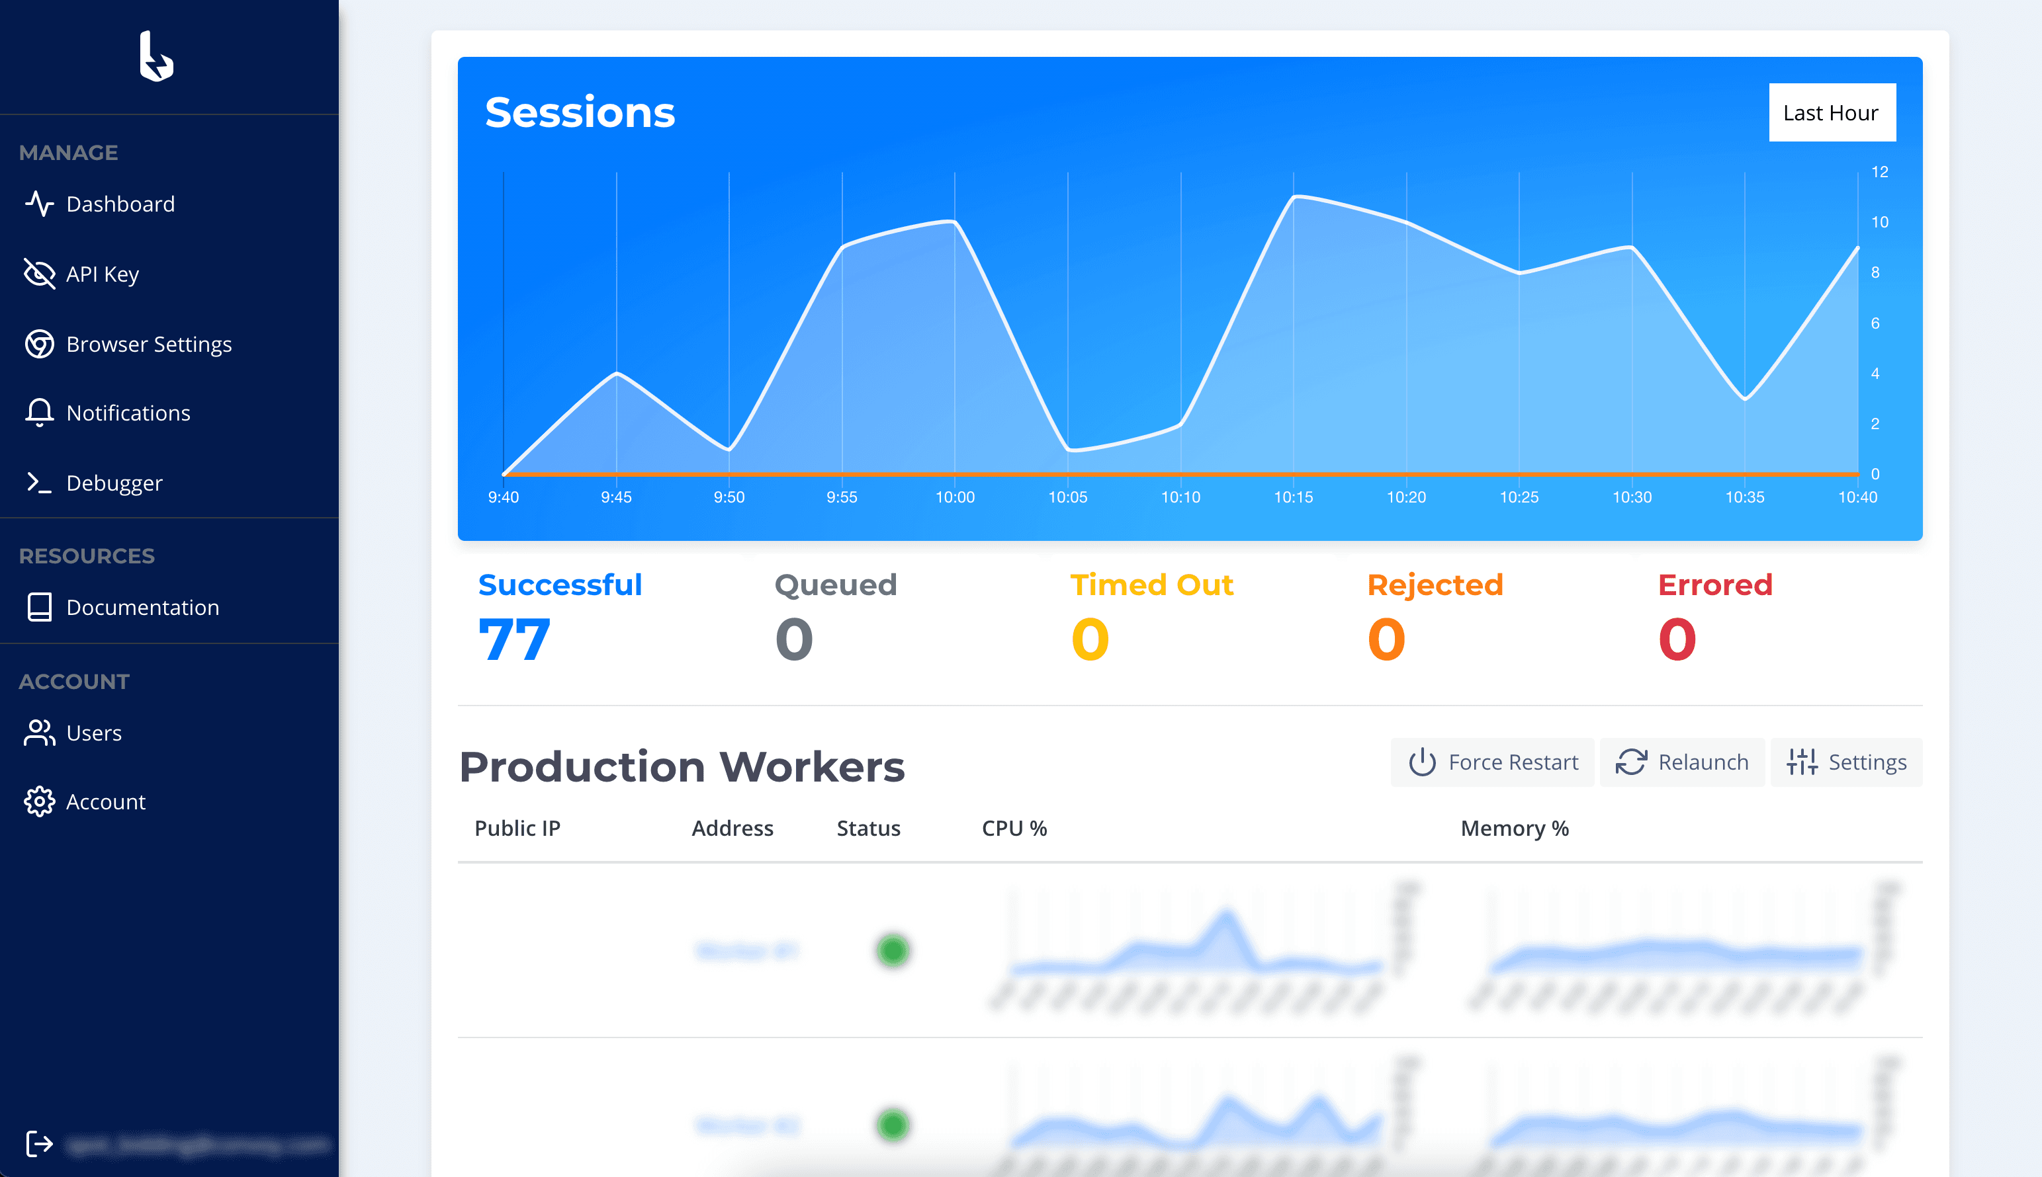Screen dimensions: 2042x1177
Task: Click the Memory % column header
Action: tap(1514, 828)
